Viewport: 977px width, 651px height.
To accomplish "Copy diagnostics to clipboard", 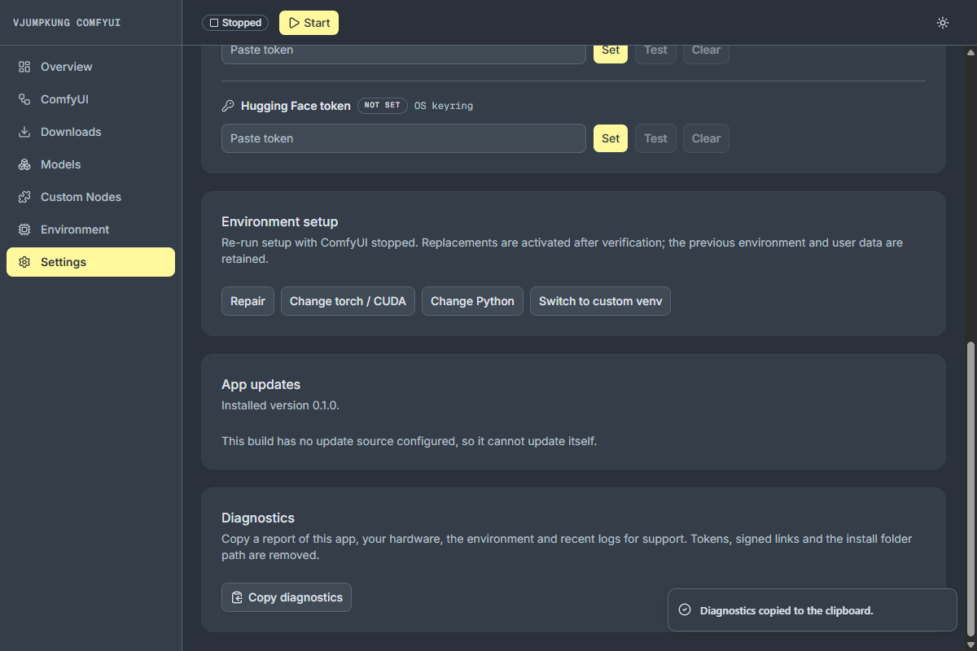I will [x=287, y=597].
